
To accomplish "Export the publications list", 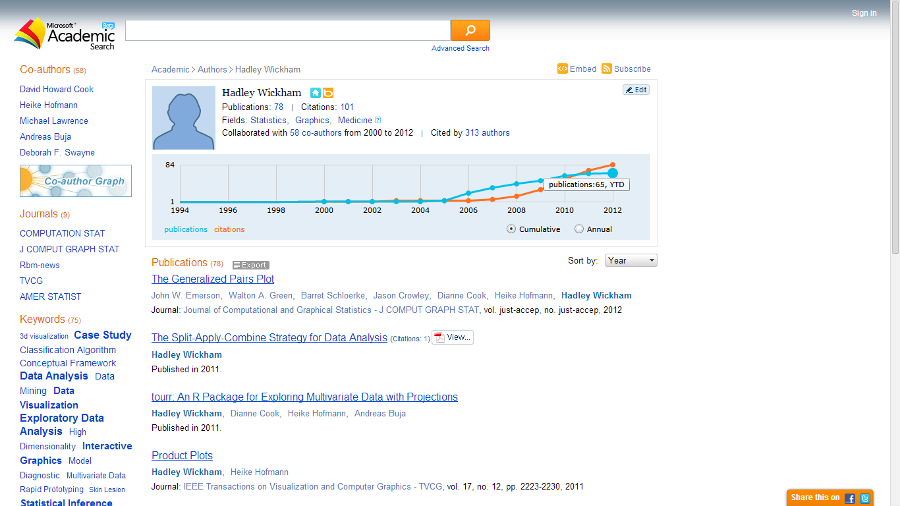I will [250, 265].
